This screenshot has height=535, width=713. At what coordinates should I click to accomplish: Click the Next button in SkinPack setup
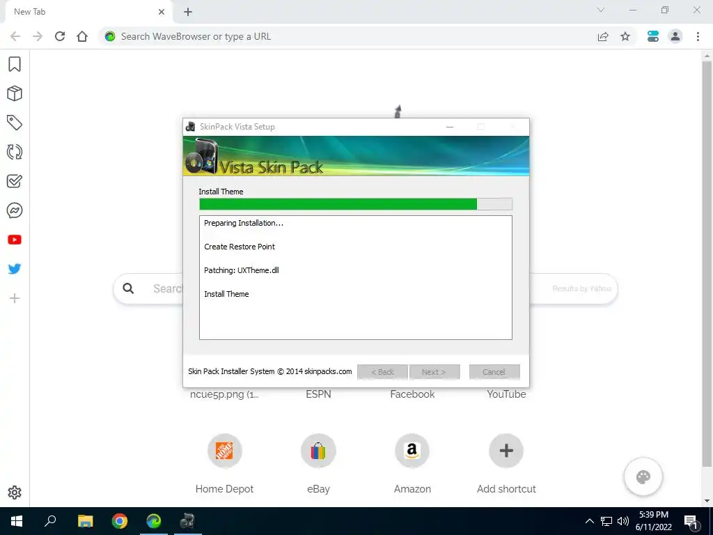434,372
